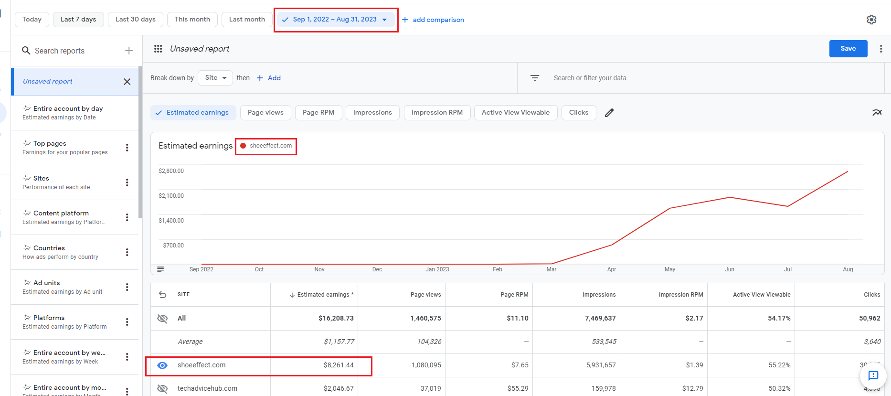This screenshot has width=891, height=396.
Task: Open Sites report options menu
Action: pyautogui.click(x=127, y=182)
